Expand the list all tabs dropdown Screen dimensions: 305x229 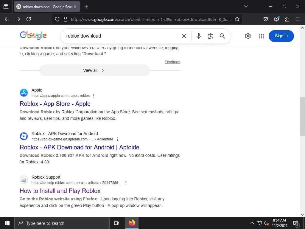[246, 7]
